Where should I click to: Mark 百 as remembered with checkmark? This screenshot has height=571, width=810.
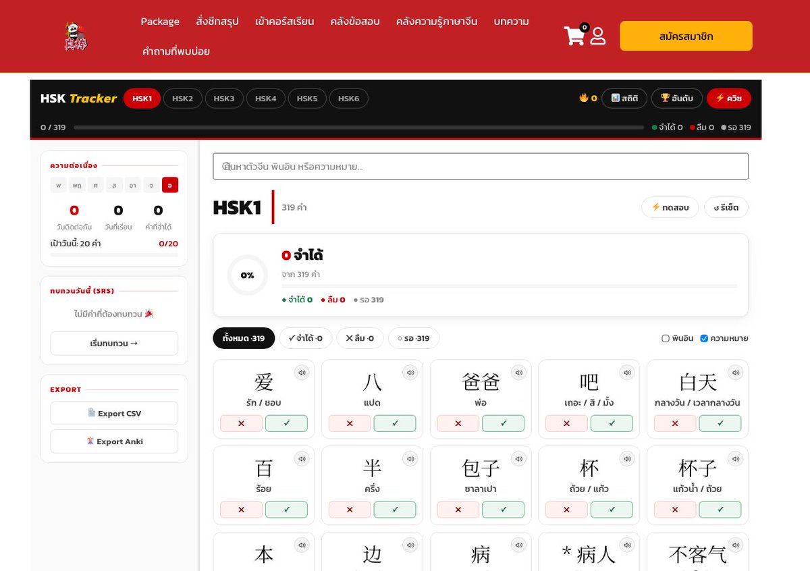click(286, 510)
